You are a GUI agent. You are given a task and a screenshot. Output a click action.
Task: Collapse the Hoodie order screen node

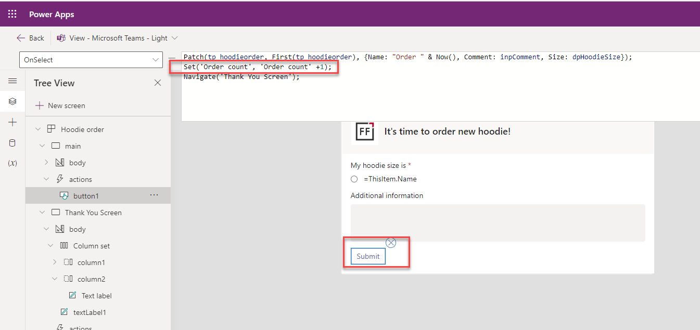coord(37,129)
